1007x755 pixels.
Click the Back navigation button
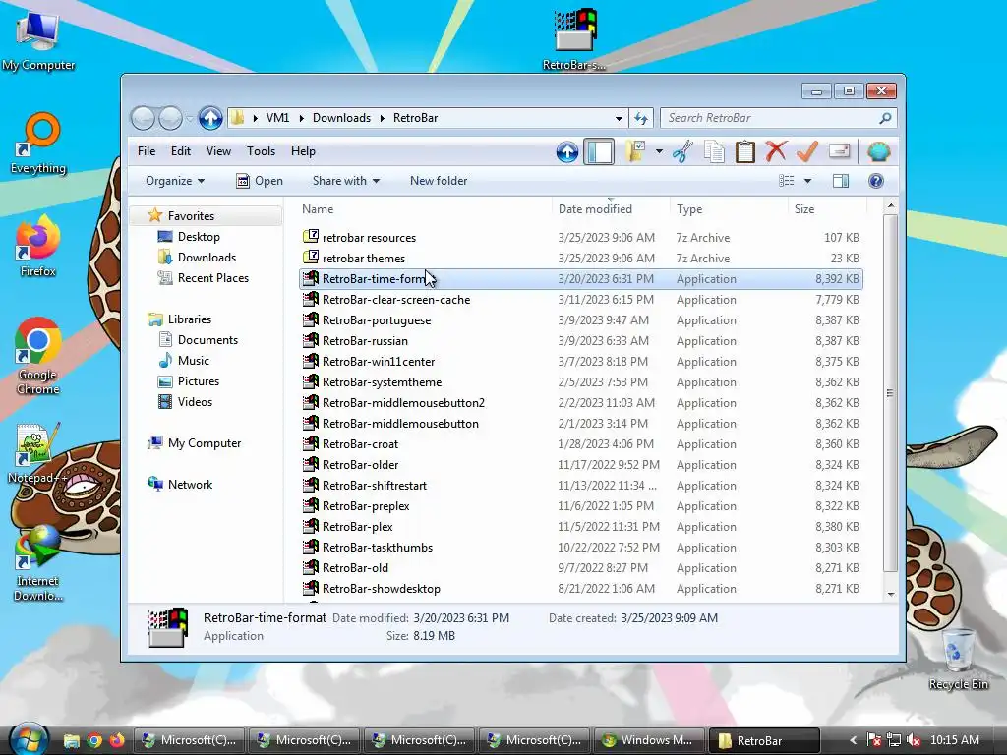[144, 118]
